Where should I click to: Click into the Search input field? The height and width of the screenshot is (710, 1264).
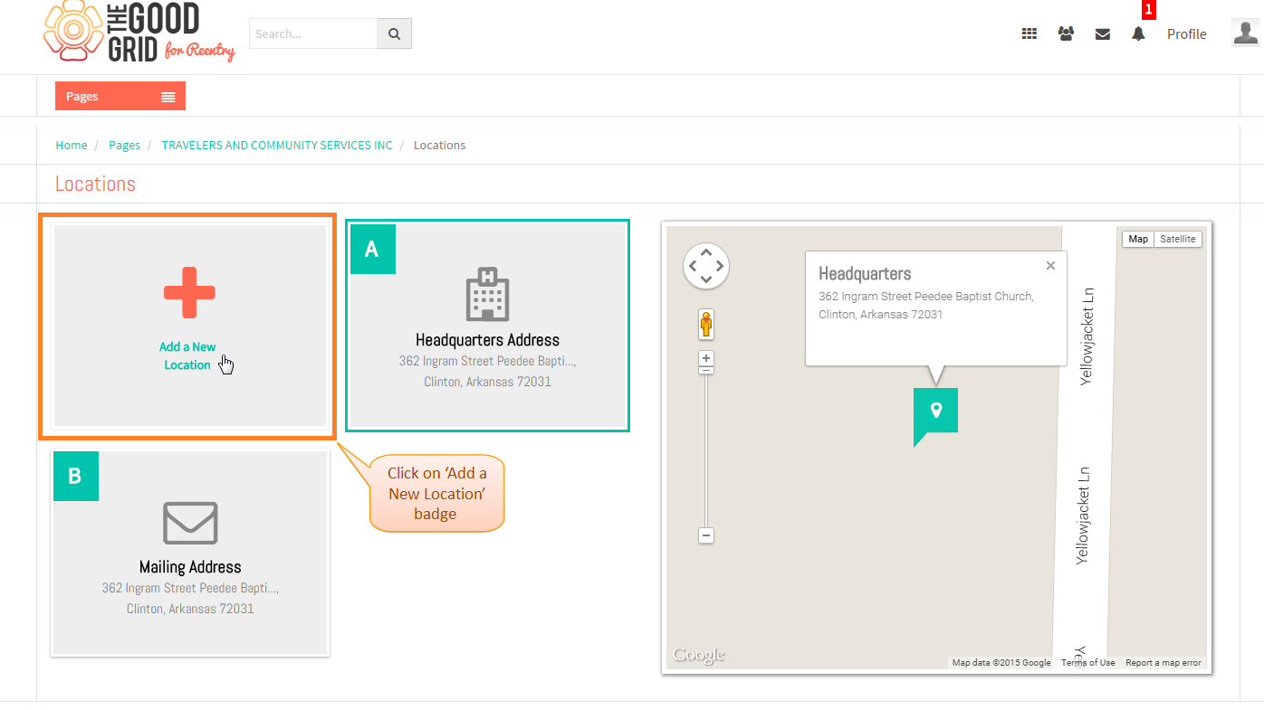click(313, 33)
